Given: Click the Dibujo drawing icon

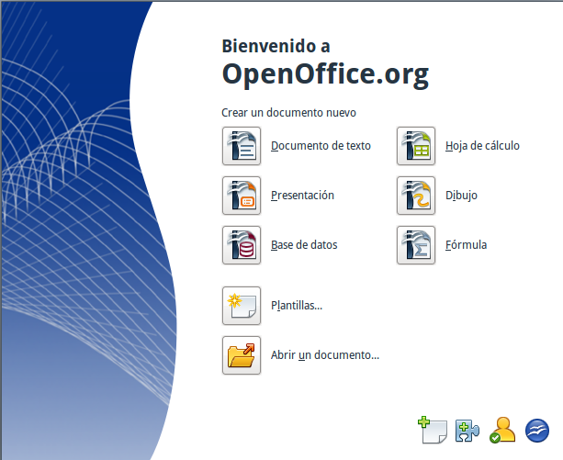Looking at the screenshot, I should coord(416,196).
